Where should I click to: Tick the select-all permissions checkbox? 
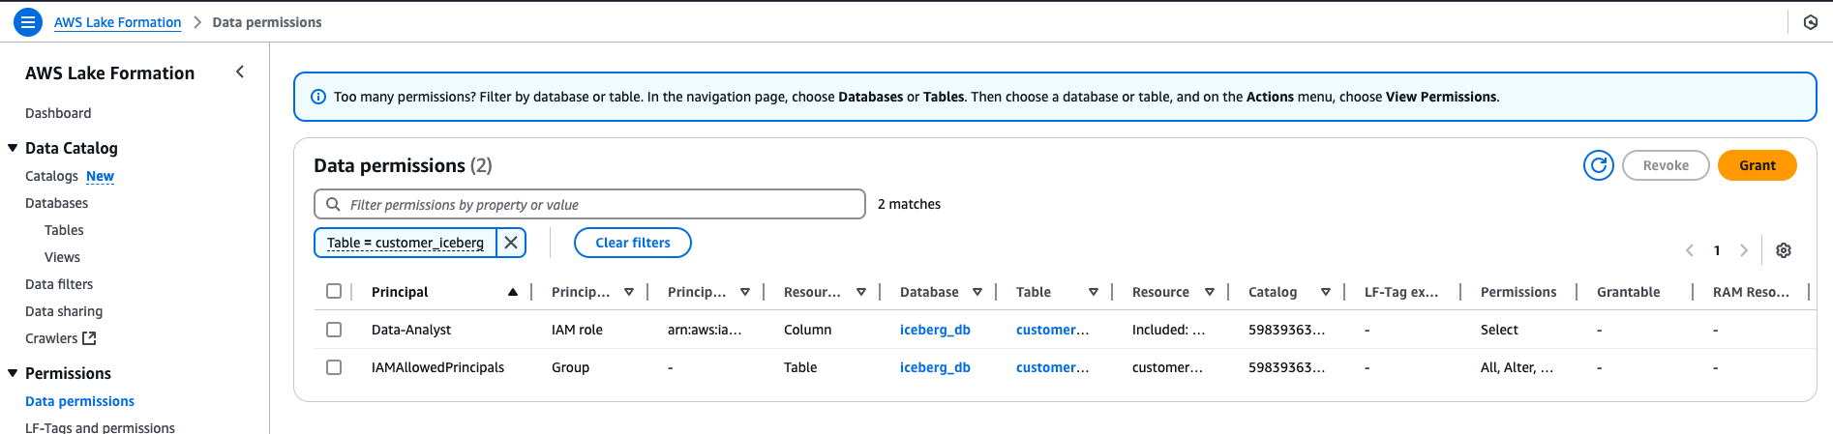334,291
